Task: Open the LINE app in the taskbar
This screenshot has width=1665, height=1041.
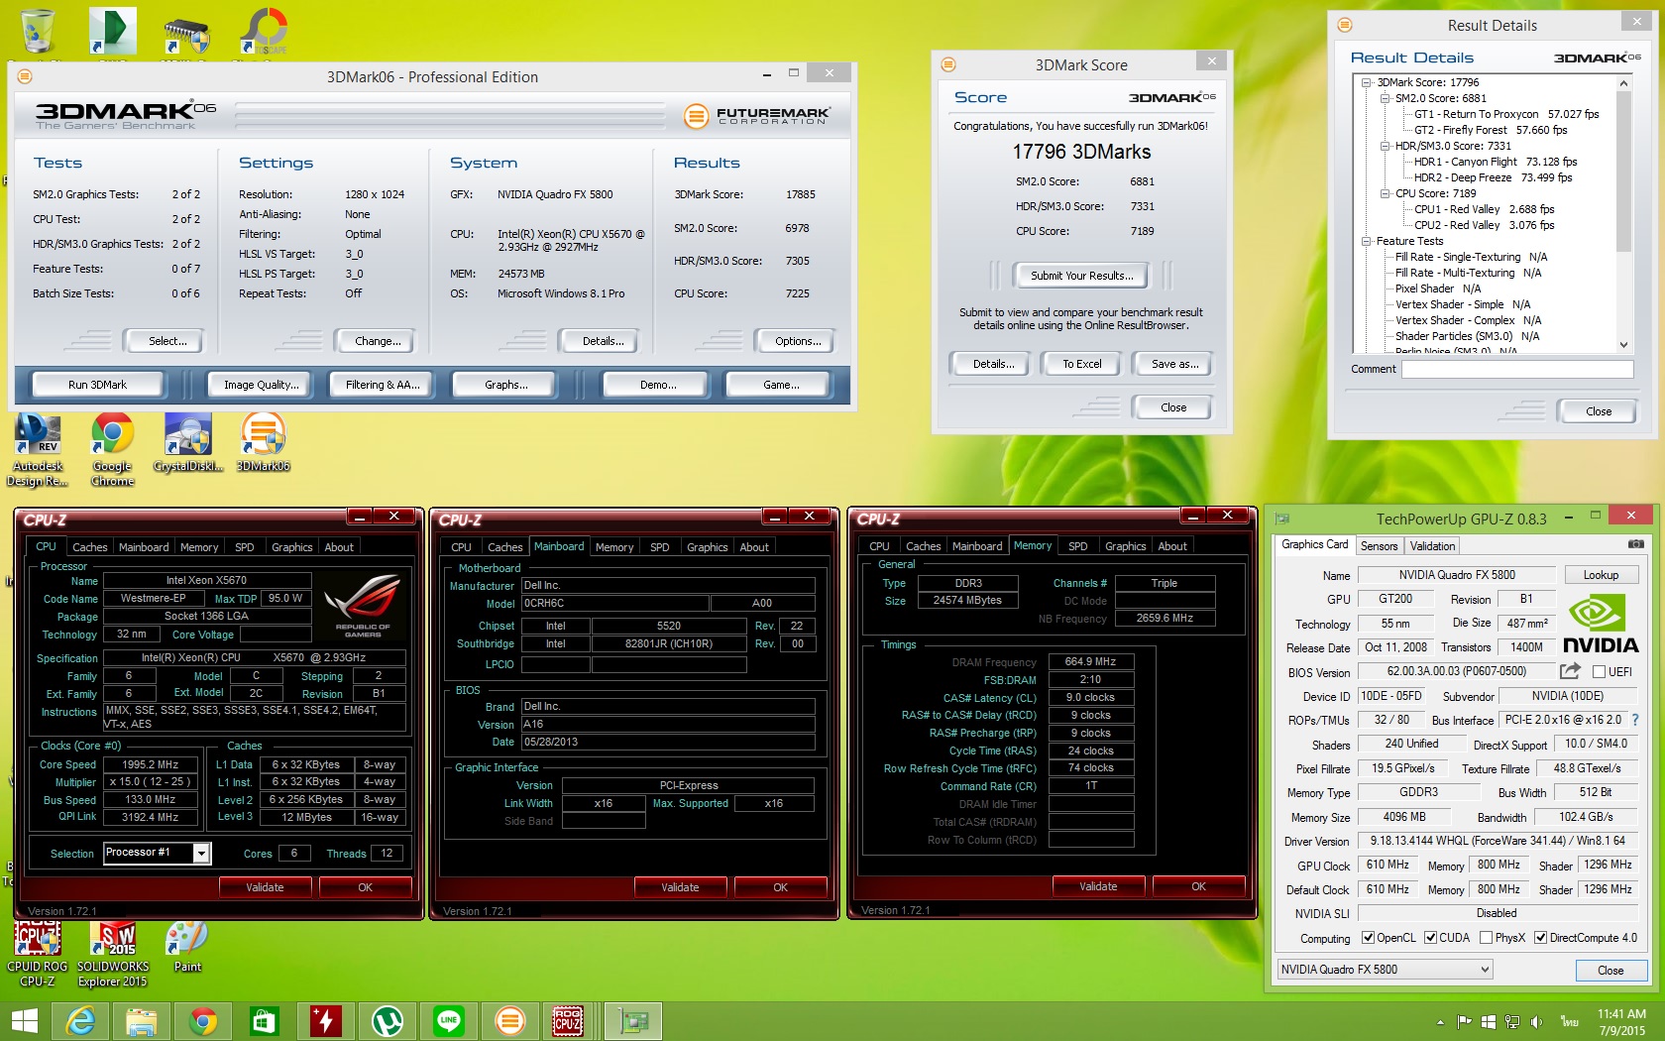Action: click(x=448, y=1020)
